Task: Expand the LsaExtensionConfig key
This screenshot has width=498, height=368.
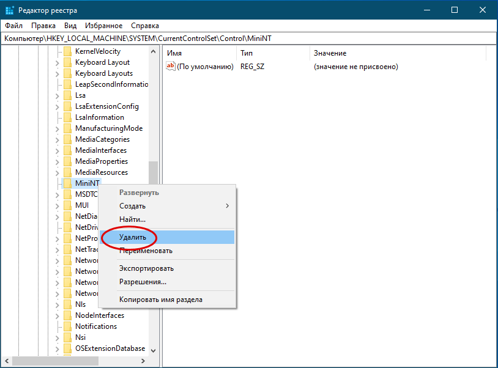Action: click(x=57, y=107)
